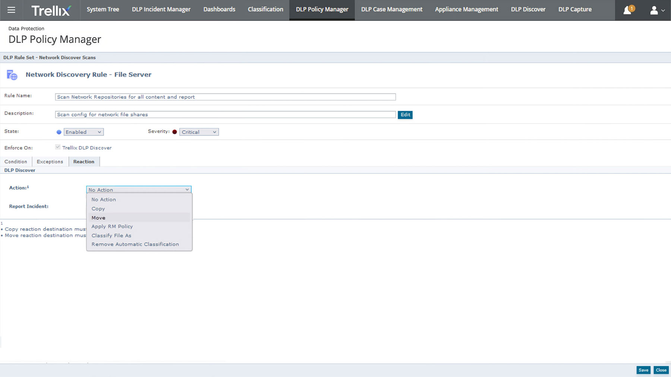Click into the Rule Name field
The image size is (671, 377).
pos(225,97)
